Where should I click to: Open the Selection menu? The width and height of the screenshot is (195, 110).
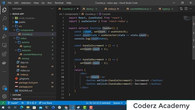click(26, 3)
